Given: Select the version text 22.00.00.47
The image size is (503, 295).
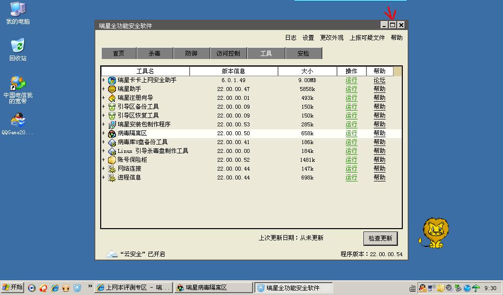Looking at the screenshot, I should pos(233,89).
